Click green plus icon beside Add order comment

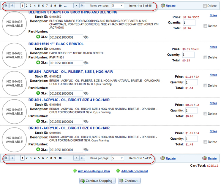(118, 171)
